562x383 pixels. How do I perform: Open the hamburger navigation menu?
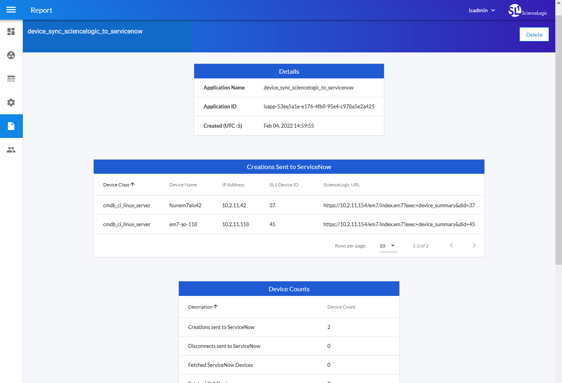tap(11, 10)
